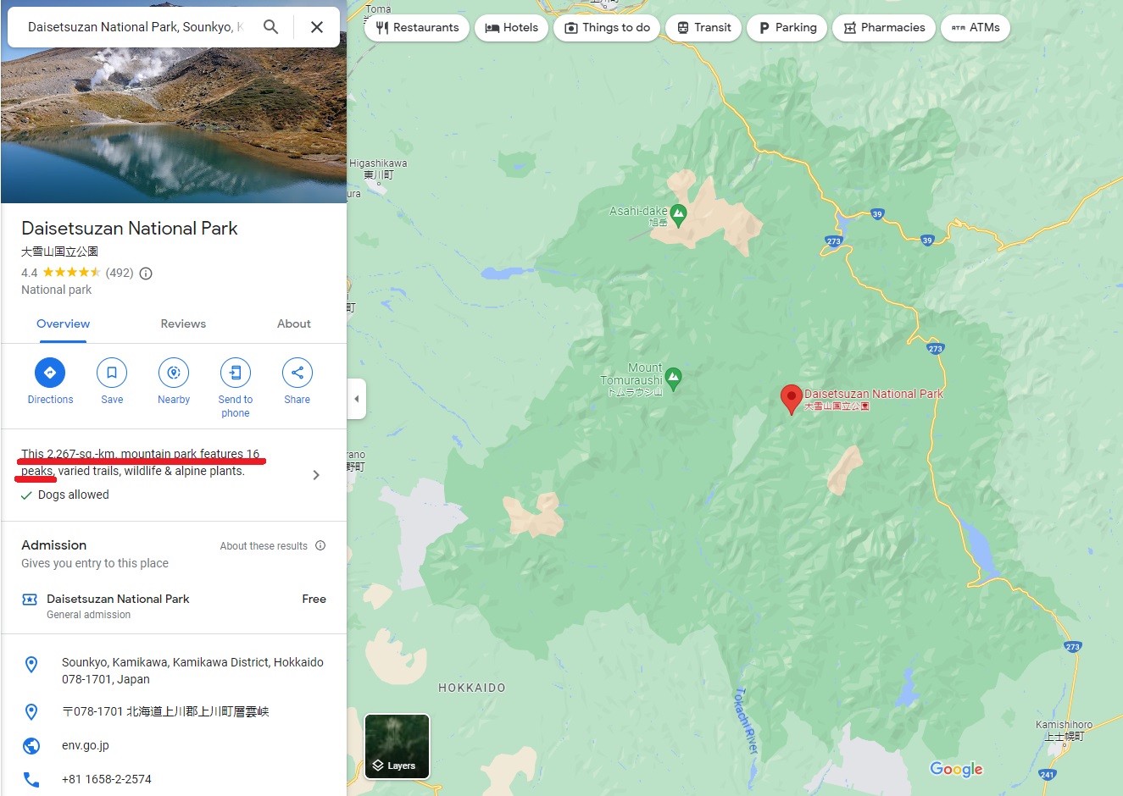Click the (492) reviews count
This screenshot has width=1123, height=796.
[x=120, y=273]
